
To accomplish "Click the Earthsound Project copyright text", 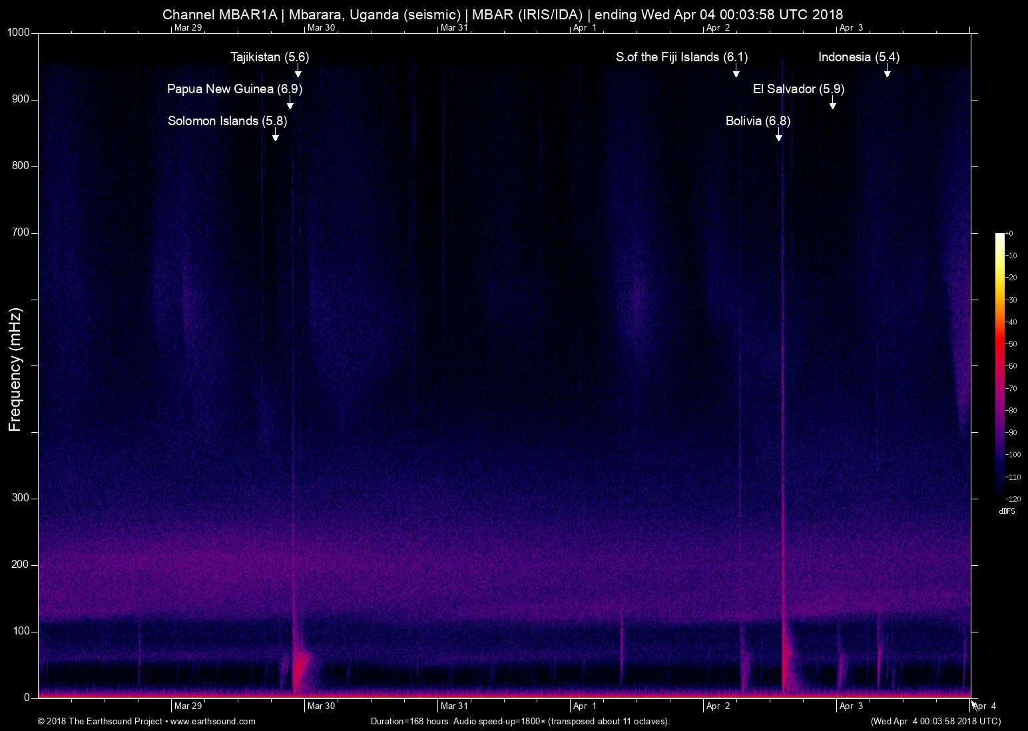I will (x=146, y=721).
